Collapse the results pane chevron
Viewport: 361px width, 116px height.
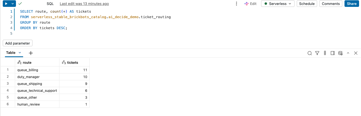[x=348, y=53]
